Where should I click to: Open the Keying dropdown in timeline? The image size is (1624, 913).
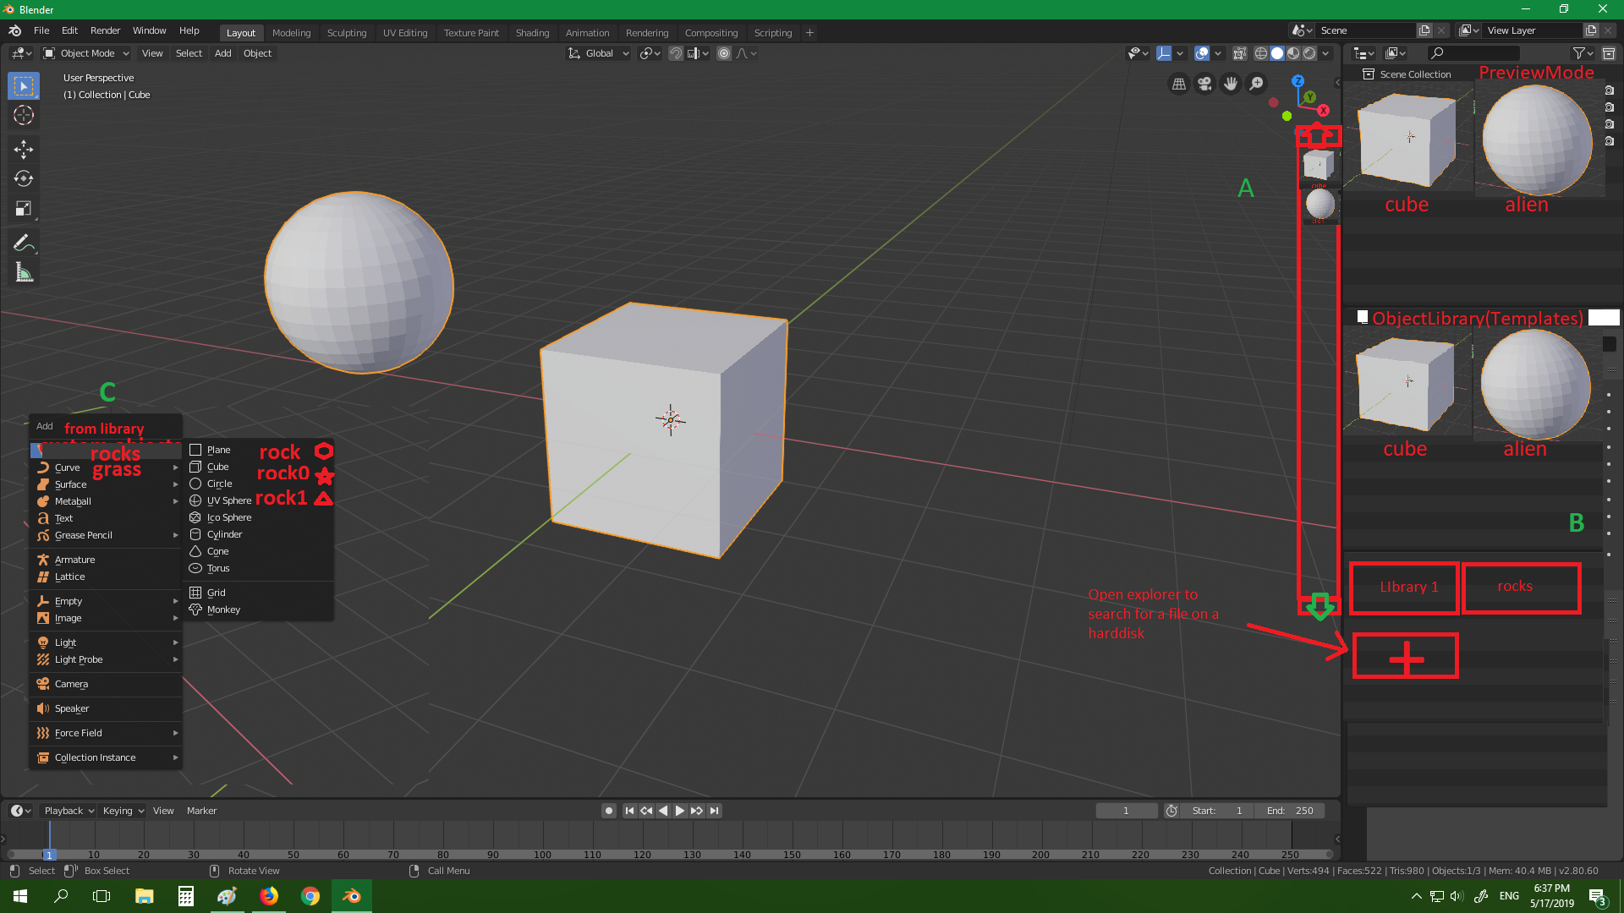tap(123, 811)
